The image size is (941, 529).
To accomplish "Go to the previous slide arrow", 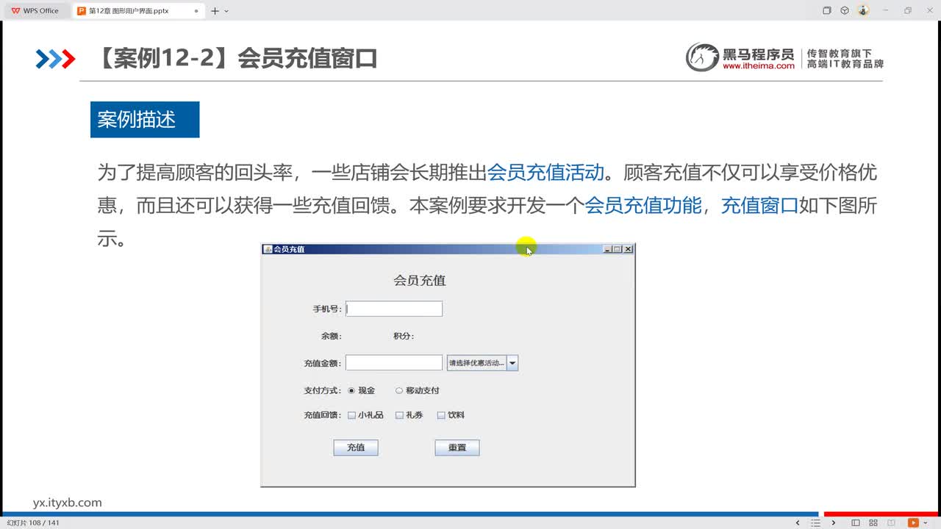I will tap(798, 522).
